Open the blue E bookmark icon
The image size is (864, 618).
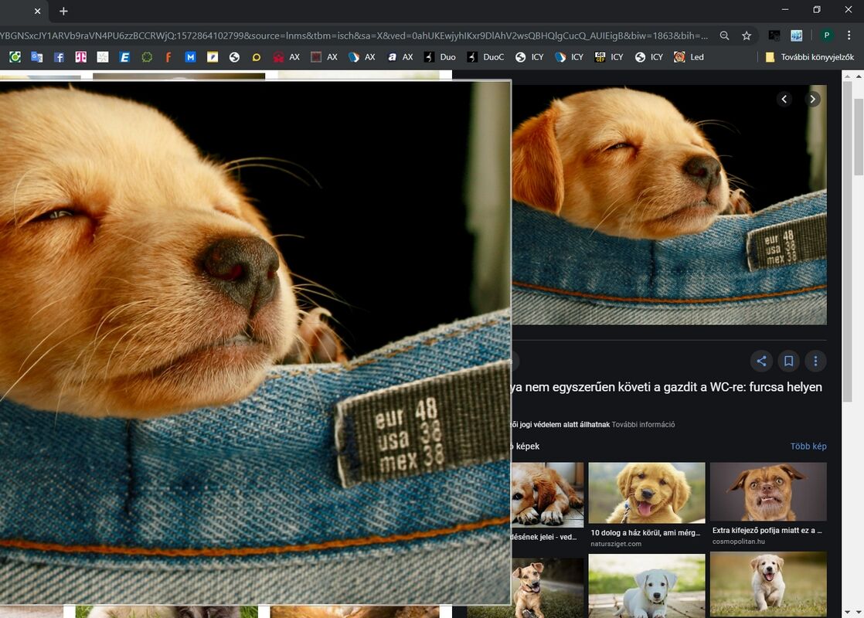click(x=124, y=56)
